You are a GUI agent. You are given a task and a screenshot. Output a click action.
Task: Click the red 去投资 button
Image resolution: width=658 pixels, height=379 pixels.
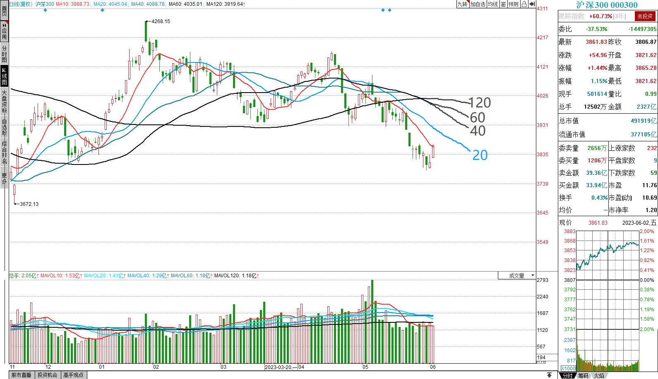point(645,16)
